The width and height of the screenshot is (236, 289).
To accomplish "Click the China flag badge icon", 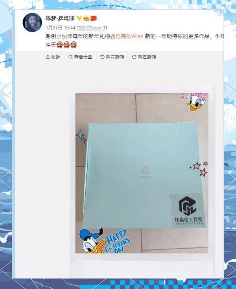I will click(94, 18).
